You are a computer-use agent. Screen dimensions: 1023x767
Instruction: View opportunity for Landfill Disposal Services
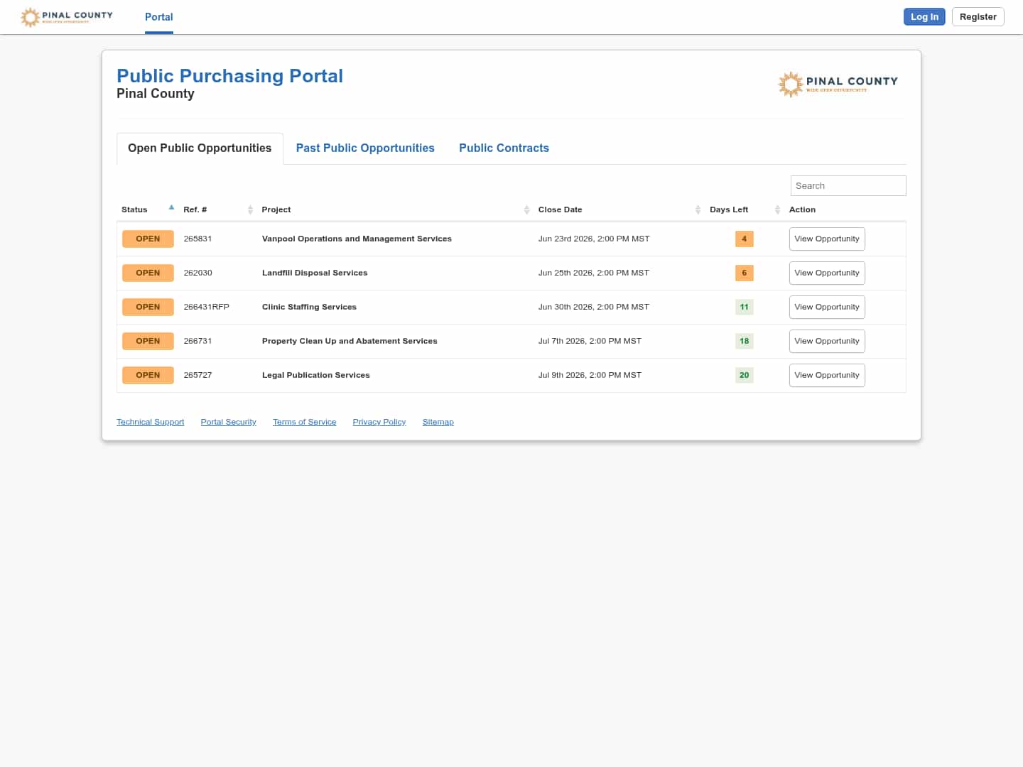point(827,273)
